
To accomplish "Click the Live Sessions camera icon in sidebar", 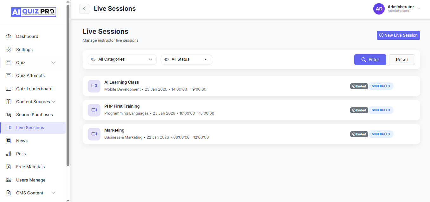I will (x=9, y=128).
